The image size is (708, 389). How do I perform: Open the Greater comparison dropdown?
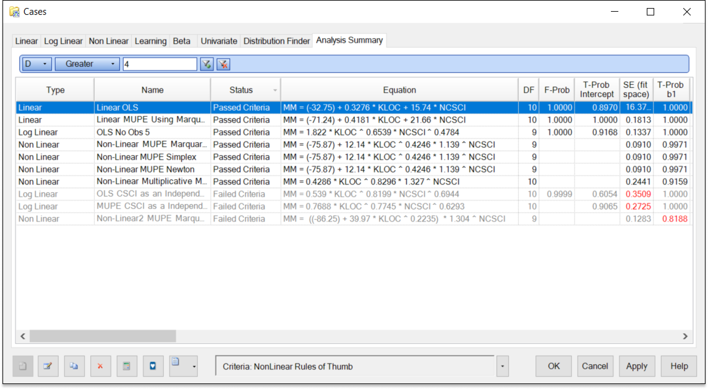point(113,64)
